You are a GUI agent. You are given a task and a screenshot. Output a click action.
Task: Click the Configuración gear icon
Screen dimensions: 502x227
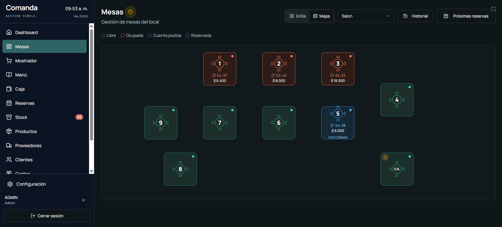[x=10, y=184]
